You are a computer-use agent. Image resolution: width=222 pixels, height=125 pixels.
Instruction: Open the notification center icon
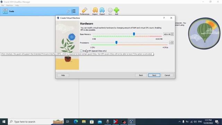pyautogui.click(x=217, y=122)
